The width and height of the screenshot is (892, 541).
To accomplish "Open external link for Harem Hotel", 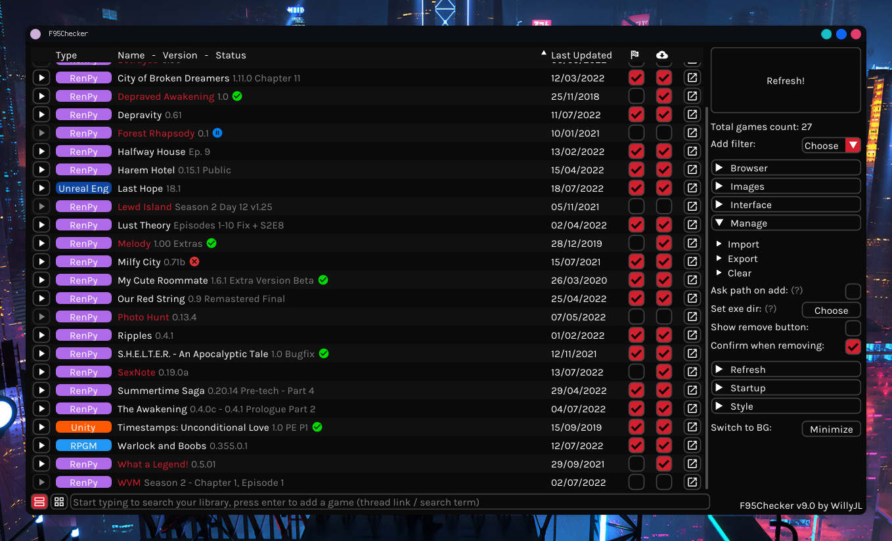I will tap(692, 170).
